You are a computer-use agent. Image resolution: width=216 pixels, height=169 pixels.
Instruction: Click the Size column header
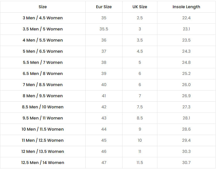tap(43, 7)
